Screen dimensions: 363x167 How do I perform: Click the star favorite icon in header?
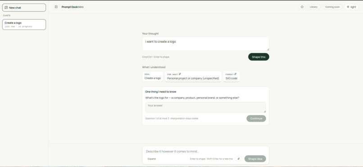pos(302,7)
